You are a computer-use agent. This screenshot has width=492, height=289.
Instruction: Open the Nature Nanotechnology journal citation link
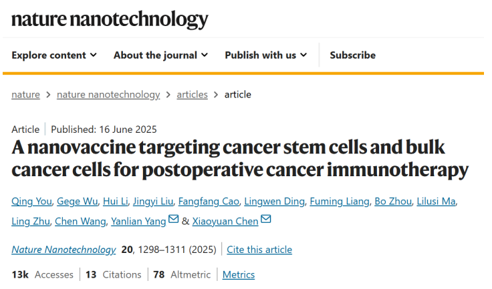[64, 250]
